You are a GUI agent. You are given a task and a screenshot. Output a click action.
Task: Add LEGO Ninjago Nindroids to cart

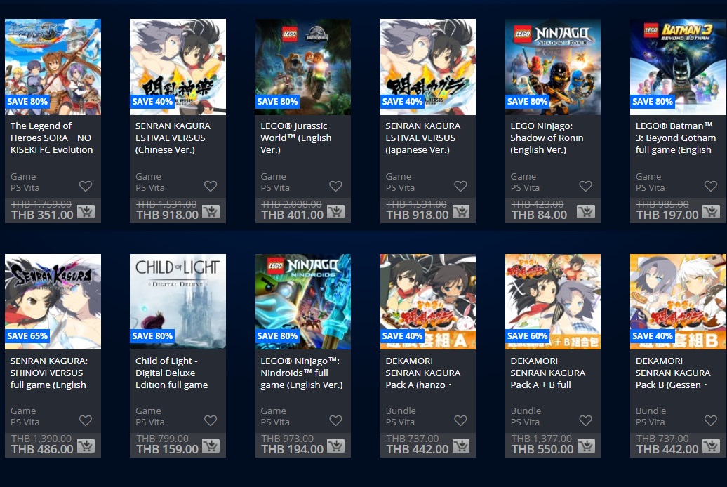pyautogui.click(x=335, y=446)
